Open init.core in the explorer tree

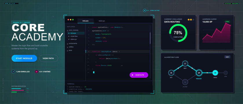pyautogui.click(x=76, y=33)
